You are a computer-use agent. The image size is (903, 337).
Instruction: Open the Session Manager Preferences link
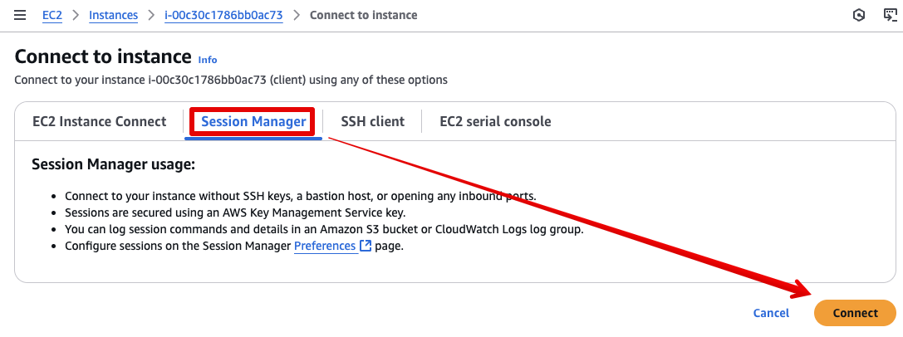326,247
